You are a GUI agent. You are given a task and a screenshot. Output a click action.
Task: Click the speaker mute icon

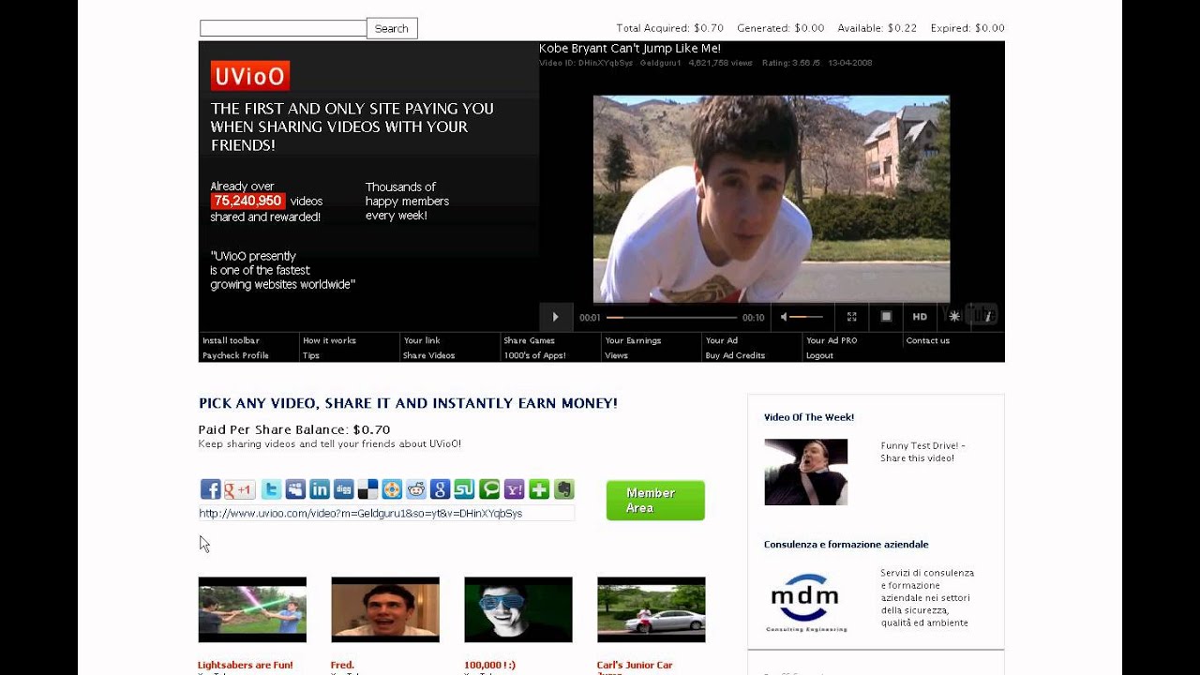[785, 317]
